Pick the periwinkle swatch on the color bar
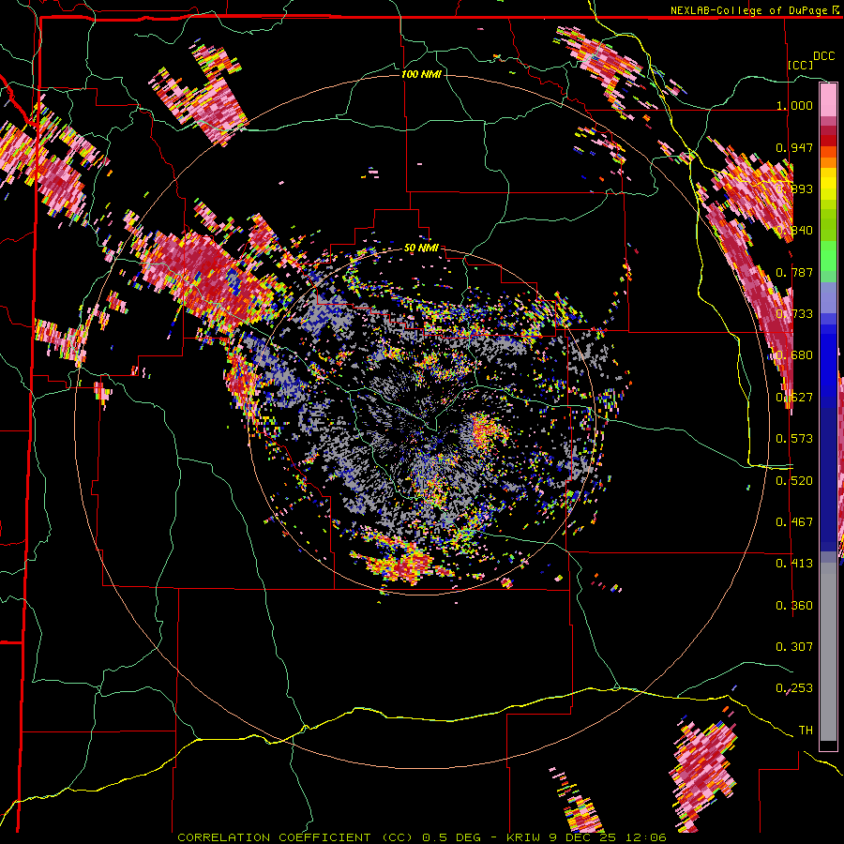The width and height of the screenshot is (844, 844). 828,297
